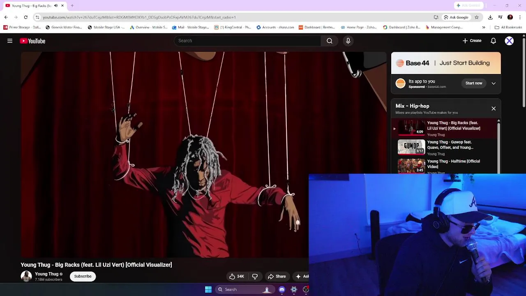Open Dashboard | Rentm... bookmark
Viewport: 526px width, 296px height.
317,28
